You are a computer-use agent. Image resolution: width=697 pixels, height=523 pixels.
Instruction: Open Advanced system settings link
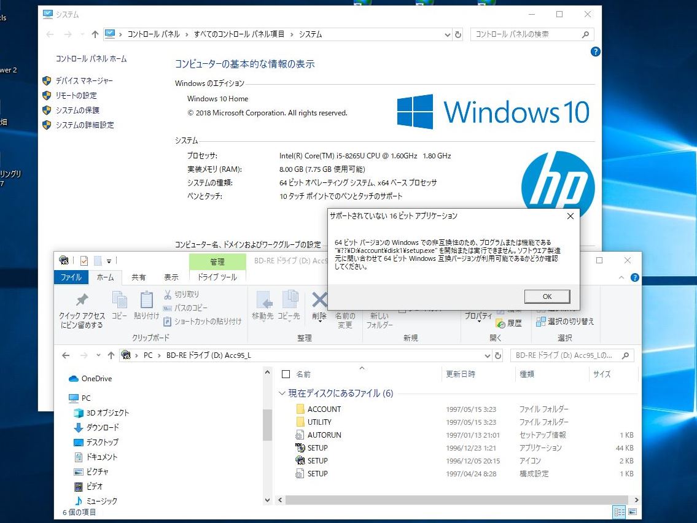point(85,125)
